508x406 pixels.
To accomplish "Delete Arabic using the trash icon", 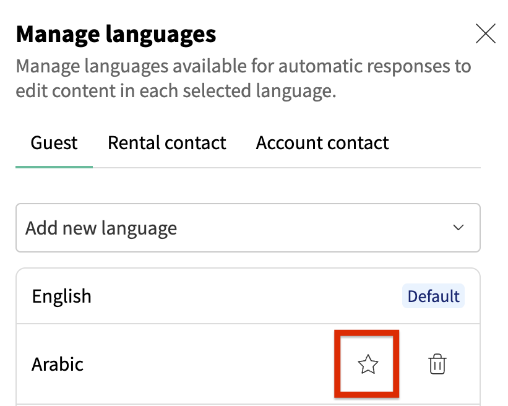I will (x=437, y=365).
